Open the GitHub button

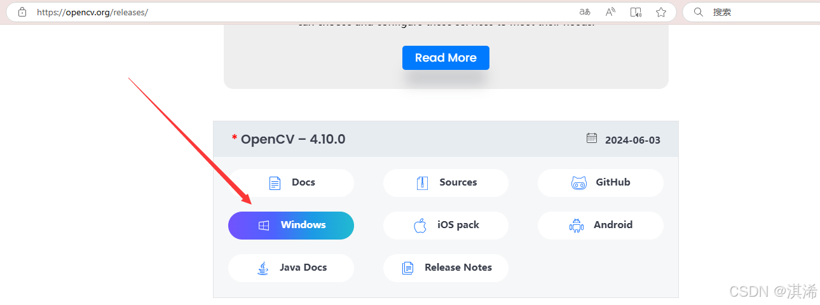point(601,183)
